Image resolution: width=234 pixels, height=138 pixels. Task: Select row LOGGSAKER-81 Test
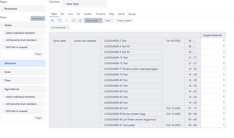(131, 86)
